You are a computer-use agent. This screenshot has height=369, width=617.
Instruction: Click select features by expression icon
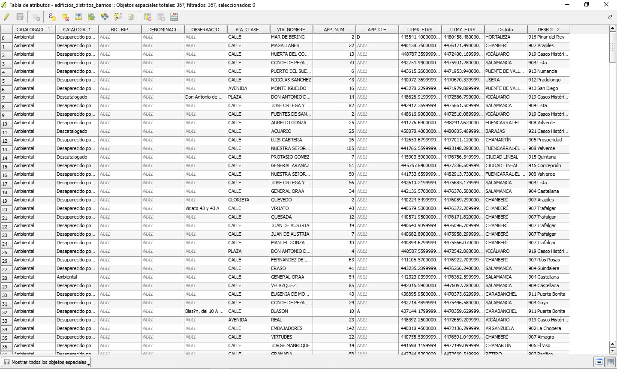tap(52, 17)
